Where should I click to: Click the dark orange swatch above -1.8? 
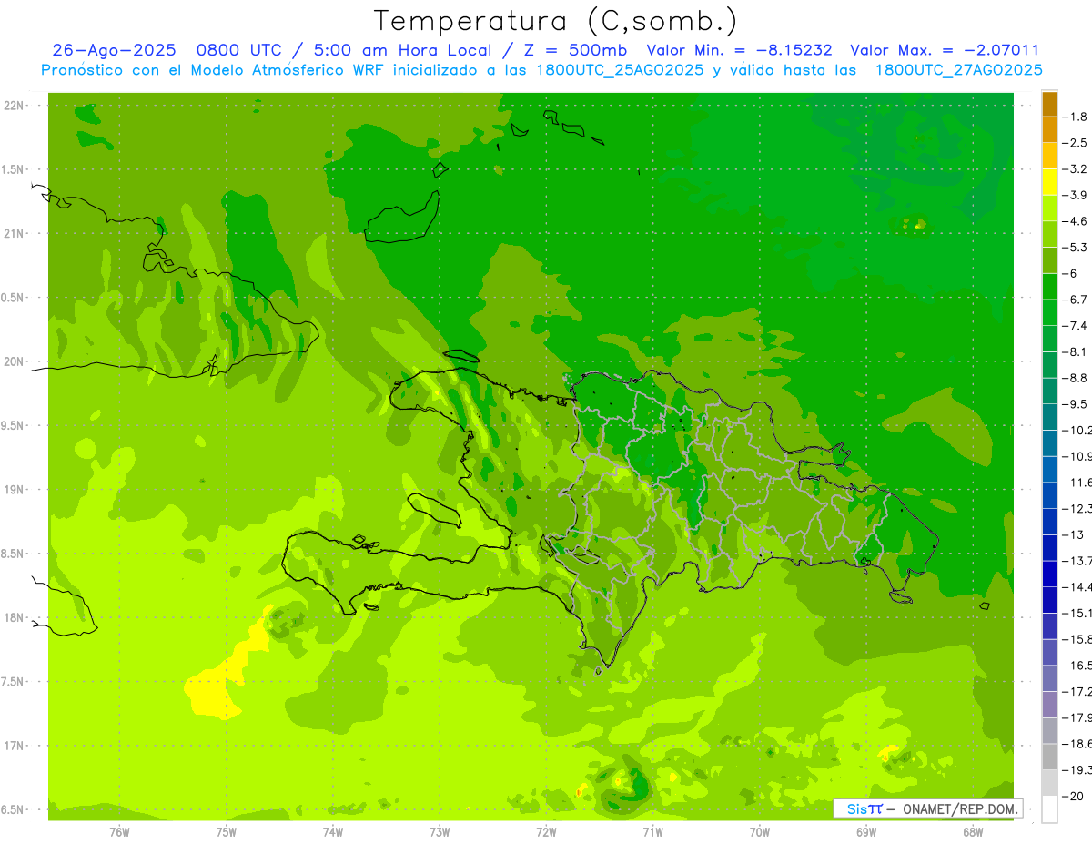click(x=1049, y=105)
